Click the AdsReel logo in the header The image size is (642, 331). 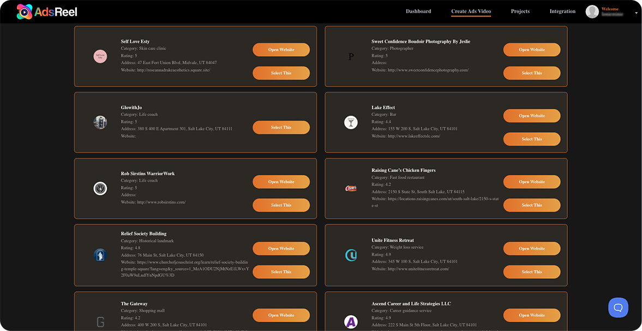(x=46, y=11)
